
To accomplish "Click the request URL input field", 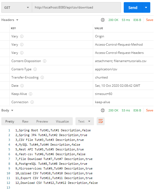I will click(76, 7).
